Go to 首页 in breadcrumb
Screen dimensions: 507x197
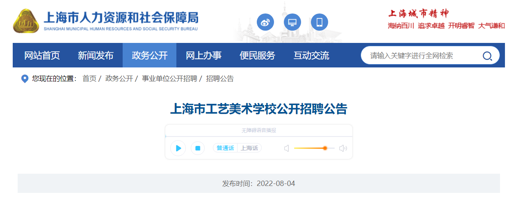(x=89, y=78)
